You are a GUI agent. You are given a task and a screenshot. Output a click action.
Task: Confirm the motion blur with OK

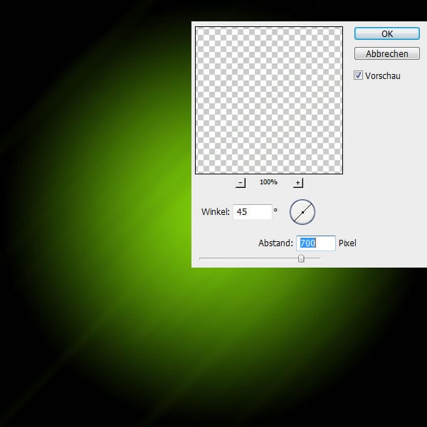pos(386,33)
